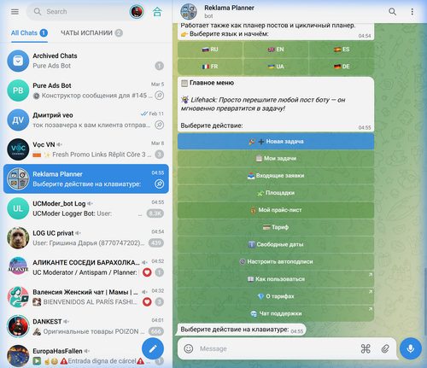Open Входящие заявки
The height and width of the screenshot is (368, 427).
(276, 176)
